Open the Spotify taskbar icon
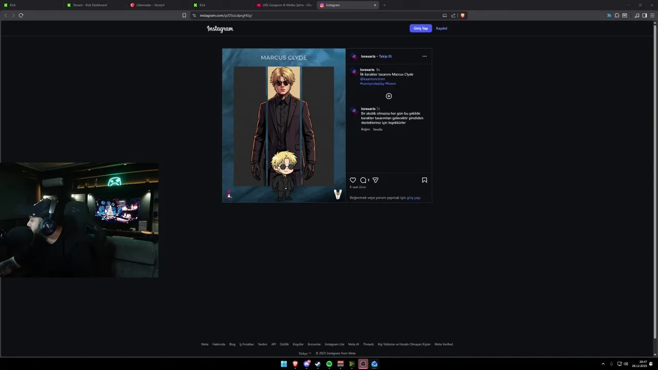Screen dimensions: 658x370 click(329, 364)
